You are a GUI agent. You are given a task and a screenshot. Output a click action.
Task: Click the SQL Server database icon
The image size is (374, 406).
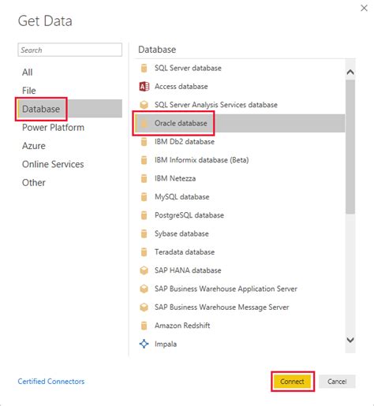pos(144,68)
